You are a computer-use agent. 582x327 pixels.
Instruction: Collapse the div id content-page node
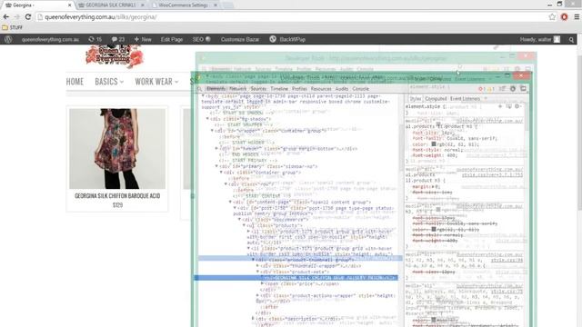(230, 202)
